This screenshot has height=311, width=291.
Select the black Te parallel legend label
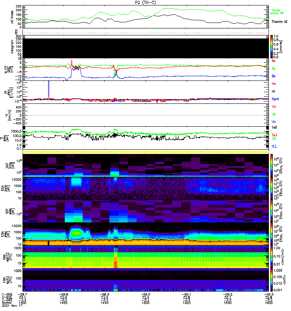(x=274, y=128)
